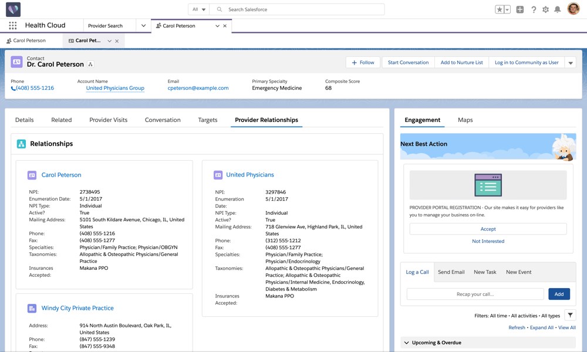Open the Provider Search tab dropdown chevron
Screen dimensions: 587x352
pos(143,26)
